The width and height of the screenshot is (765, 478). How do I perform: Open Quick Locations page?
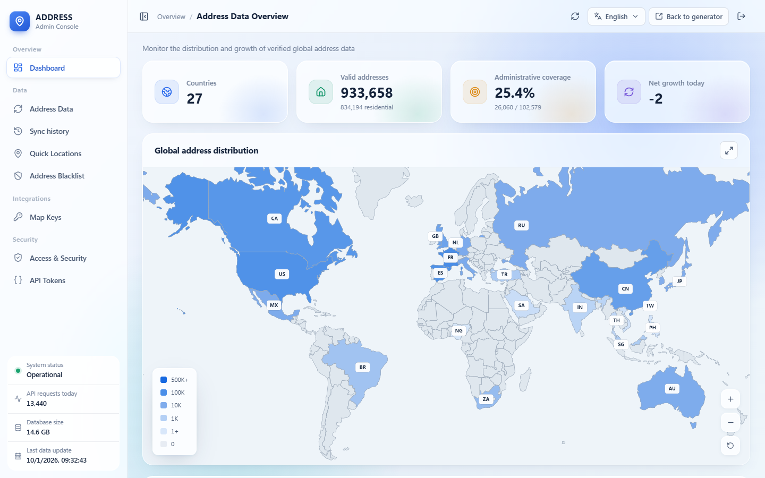pyautogui.click(x=63, y=153)
